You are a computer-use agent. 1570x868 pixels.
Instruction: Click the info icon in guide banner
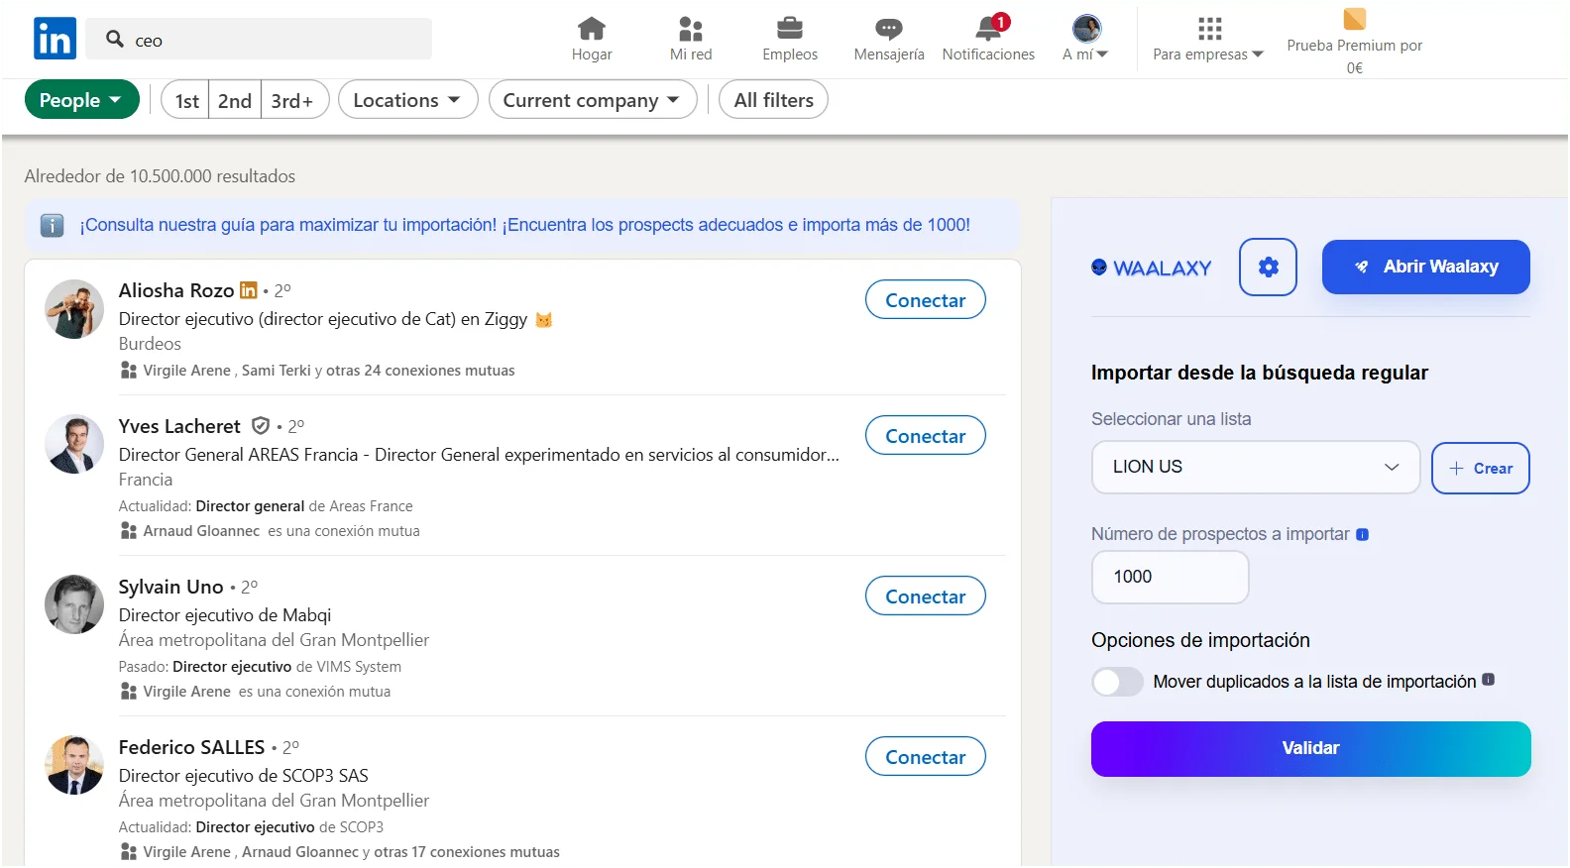click(53, 225)
